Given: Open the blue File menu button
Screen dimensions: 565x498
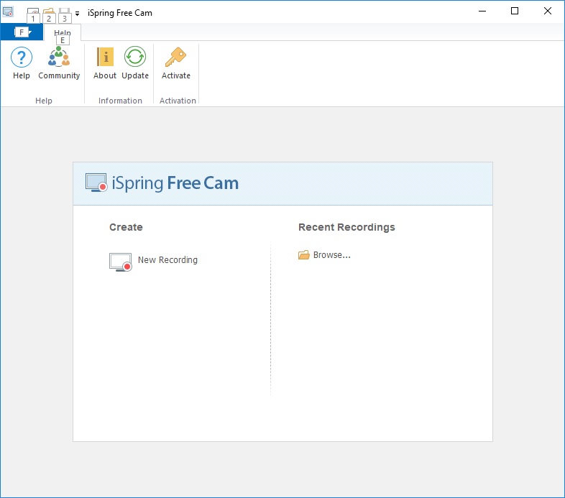Looking at the screenshot, I should pos(22,32).
